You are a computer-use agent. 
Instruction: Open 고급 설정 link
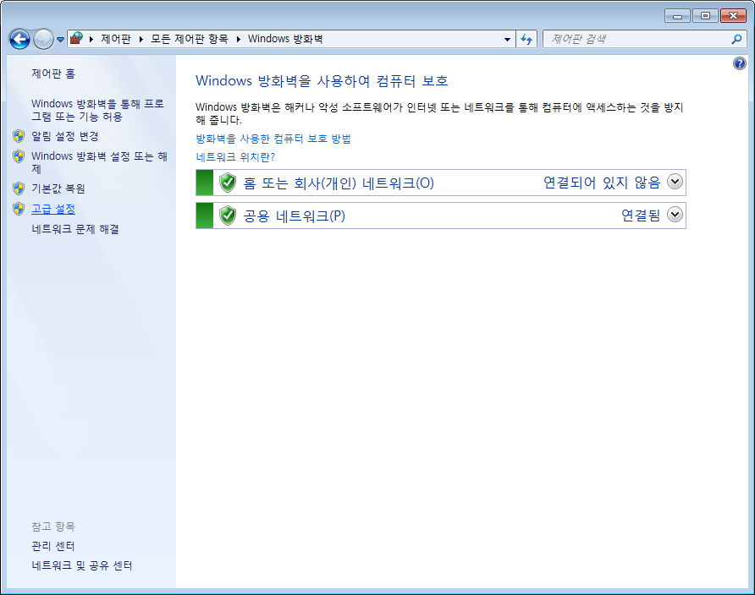pyautogui.click(x=53, y=209)
